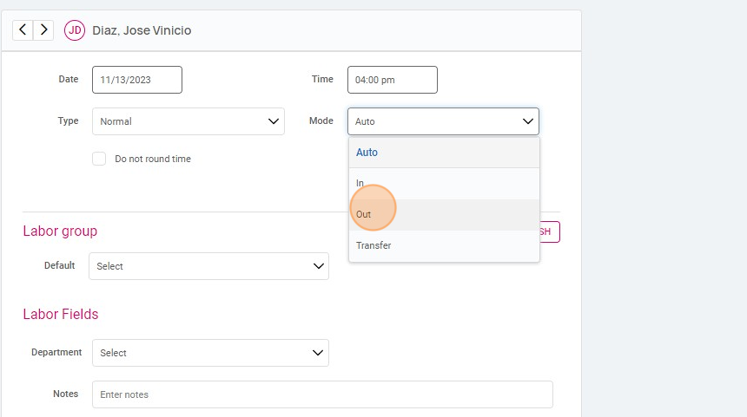The image size is (747, 417).
Task: Open the Type dropdown showing Normal
Action: 188,121
